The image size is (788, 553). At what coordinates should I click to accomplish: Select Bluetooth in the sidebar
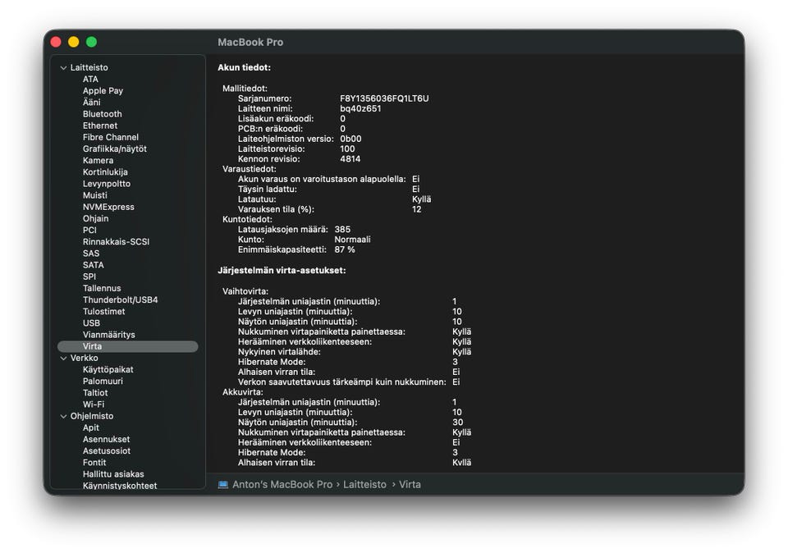point(102,114)
